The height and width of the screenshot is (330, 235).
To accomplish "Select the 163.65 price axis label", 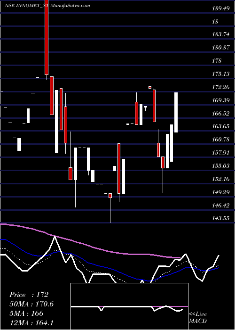I will (x=221, y=126).
